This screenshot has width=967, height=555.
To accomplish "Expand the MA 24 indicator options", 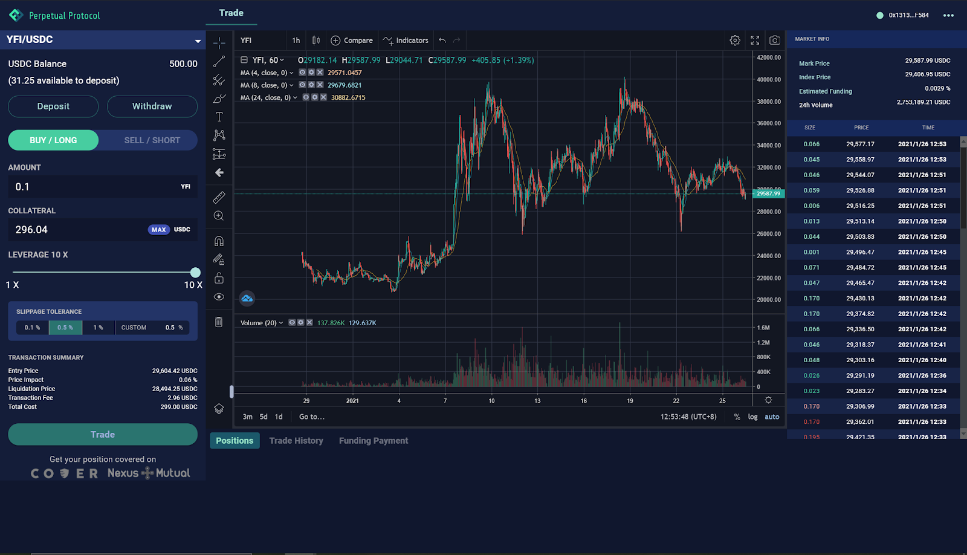I will [x=295, y=98].
